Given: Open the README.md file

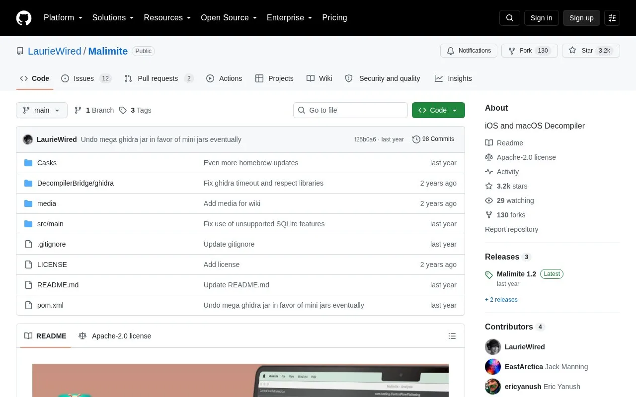Looking at the screenshot, I should point(58,285).
